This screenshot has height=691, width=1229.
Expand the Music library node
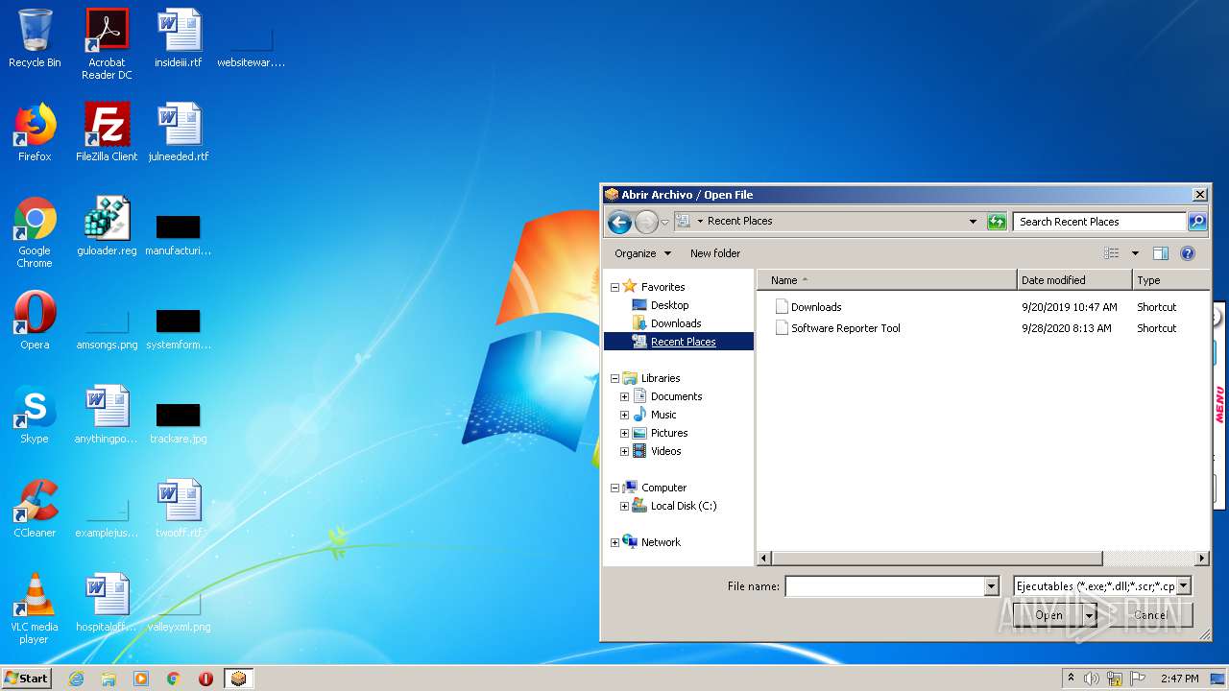(624, 415)
